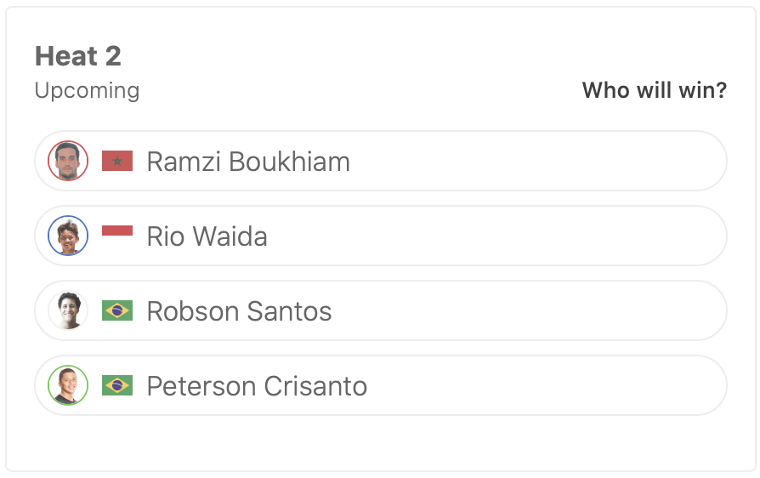Viewport: 760px width, 478px height.
Task: Click the Peterson Crisanto name text
Action: coord(257,385)
